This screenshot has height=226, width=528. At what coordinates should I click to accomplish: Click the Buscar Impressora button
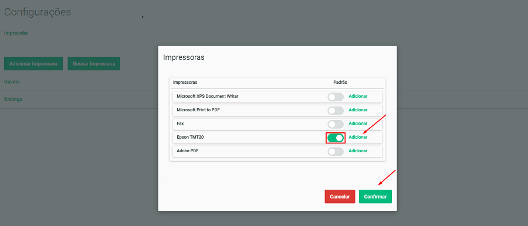(x=94, y=64)
